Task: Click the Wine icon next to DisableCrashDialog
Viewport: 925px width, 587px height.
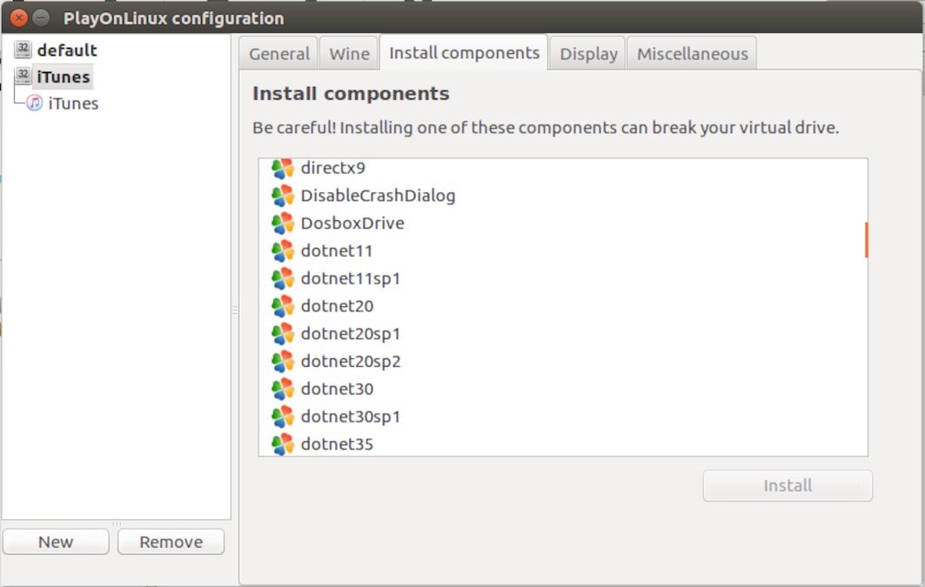Action: [281, 195]
